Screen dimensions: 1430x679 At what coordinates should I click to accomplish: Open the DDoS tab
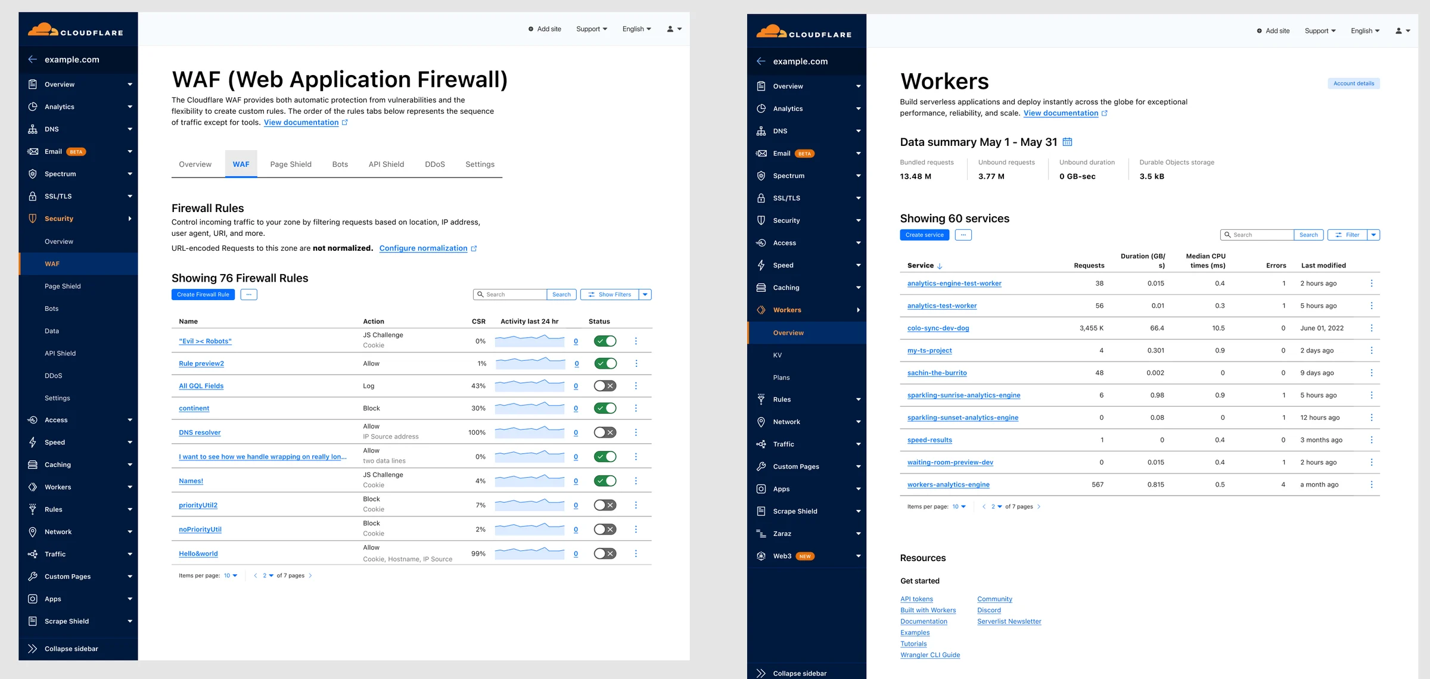pyautogui.click(x=435, y=164)
